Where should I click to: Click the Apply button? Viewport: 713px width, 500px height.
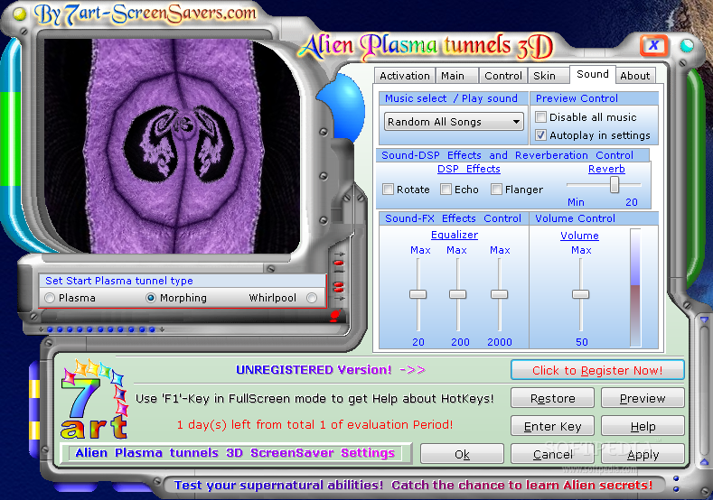click(643, 454)
